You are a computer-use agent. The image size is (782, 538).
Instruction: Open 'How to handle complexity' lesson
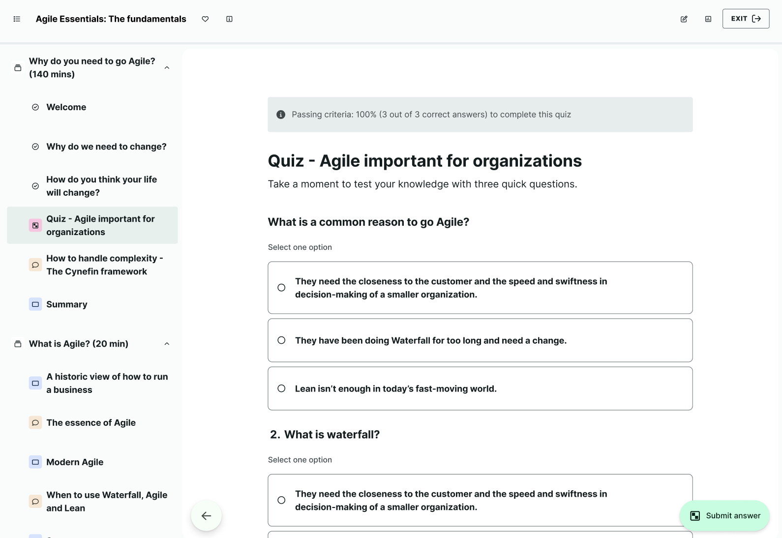tap(104, 265)
